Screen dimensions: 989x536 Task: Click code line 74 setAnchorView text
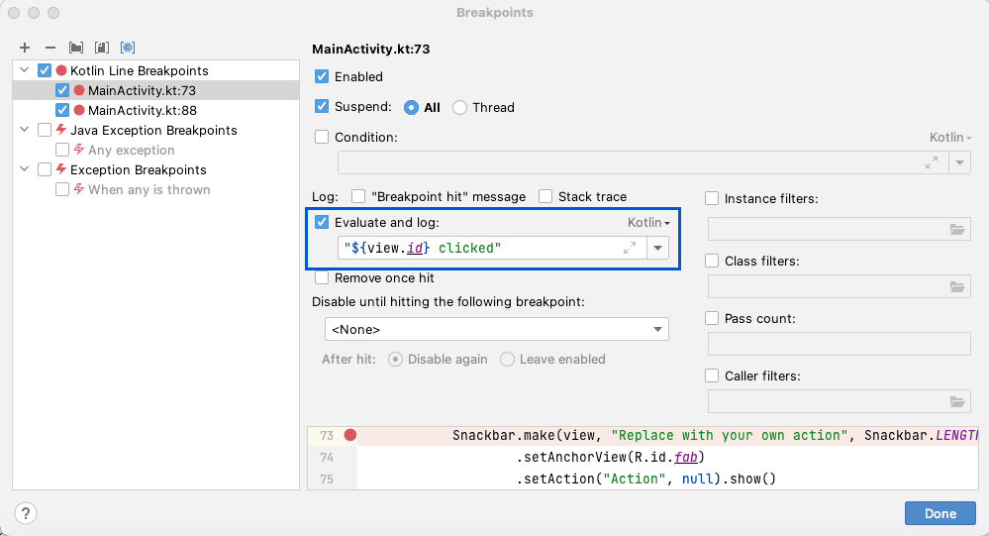(x=611, y=457)
